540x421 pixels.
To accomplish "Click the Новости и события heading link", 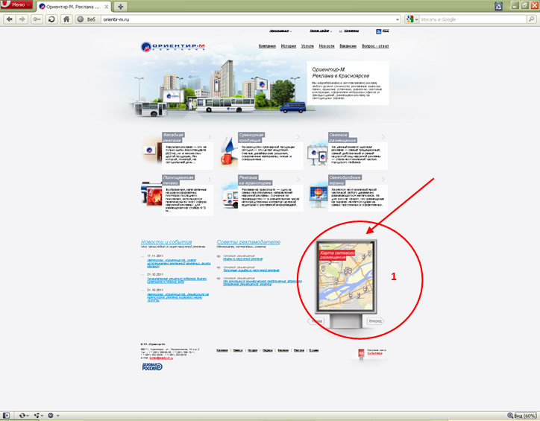I will pos(166,242).
